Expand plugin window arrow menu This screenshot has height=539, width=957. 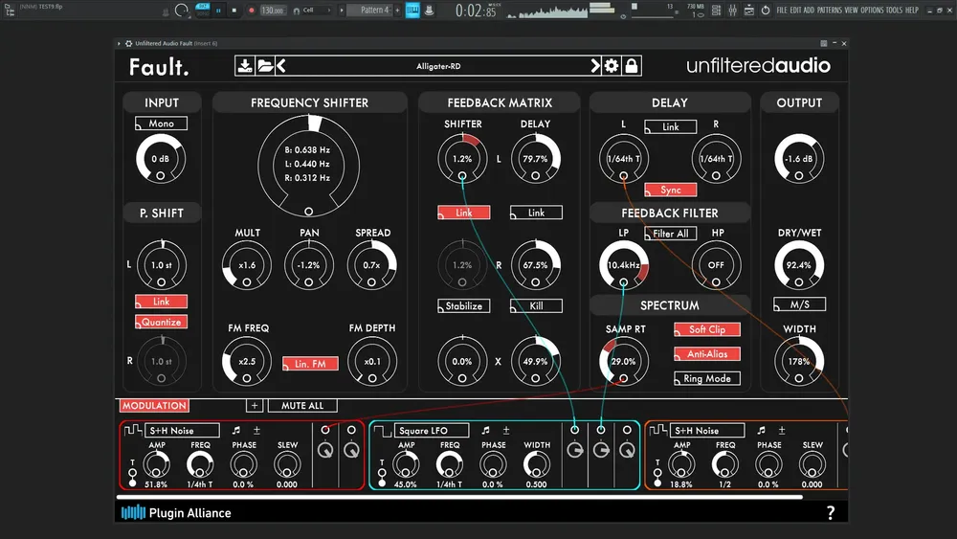tap(119, 43)
